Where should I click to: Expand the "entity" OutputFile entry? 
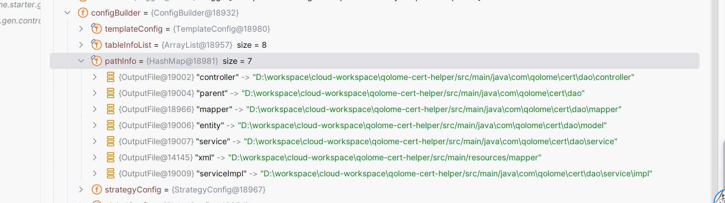coord(95,125)
